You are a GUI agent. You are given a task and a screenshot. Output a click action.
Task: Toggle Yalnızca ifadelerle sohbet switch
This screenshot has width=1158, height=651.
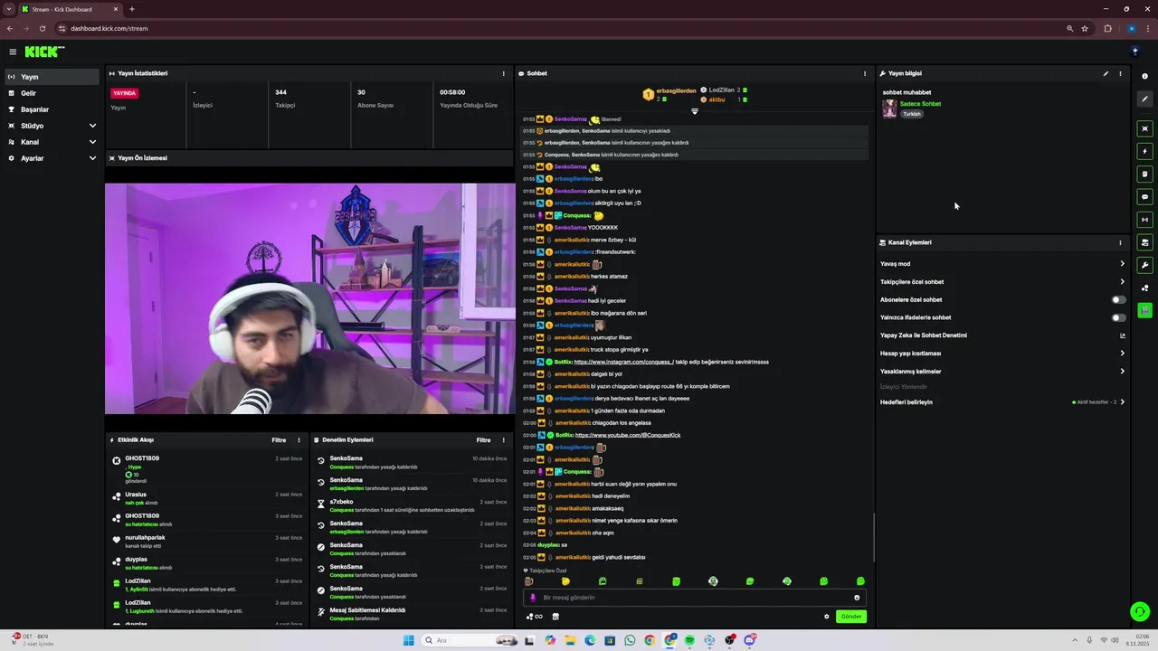click(1119, 317)
